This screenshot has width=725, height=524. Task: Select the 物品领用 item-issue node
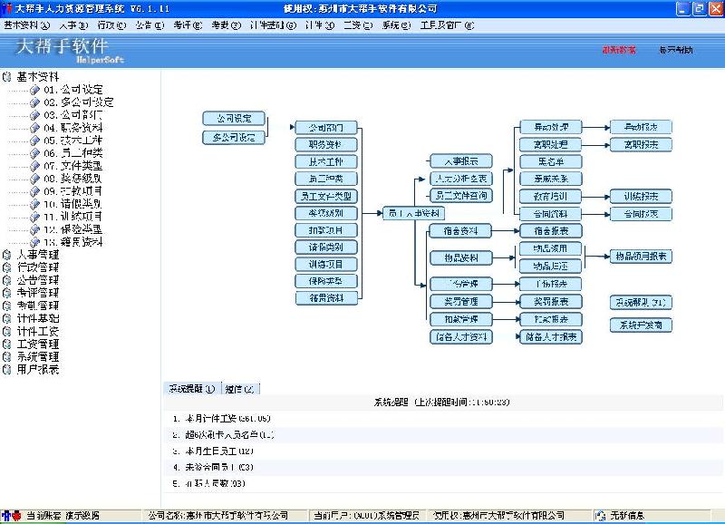(551, 249)
